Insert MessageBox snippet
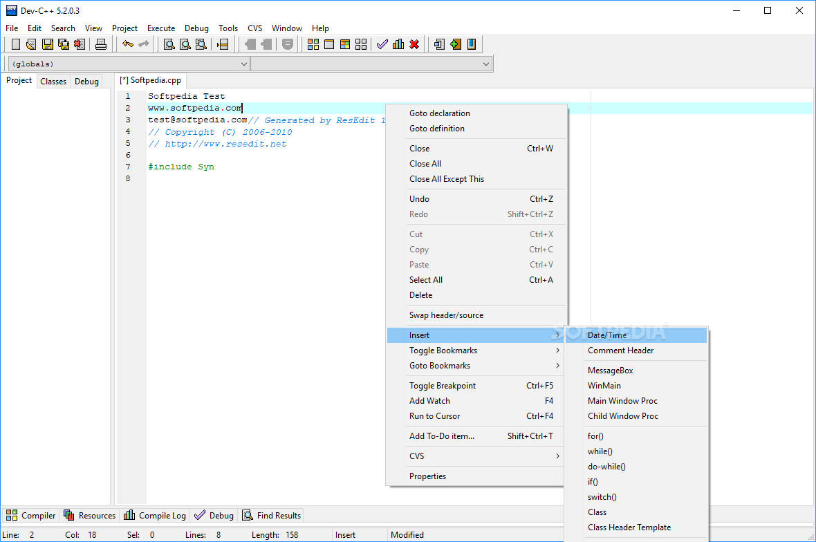Viewport: 816px width, 542px height. (x=636, y=371)
